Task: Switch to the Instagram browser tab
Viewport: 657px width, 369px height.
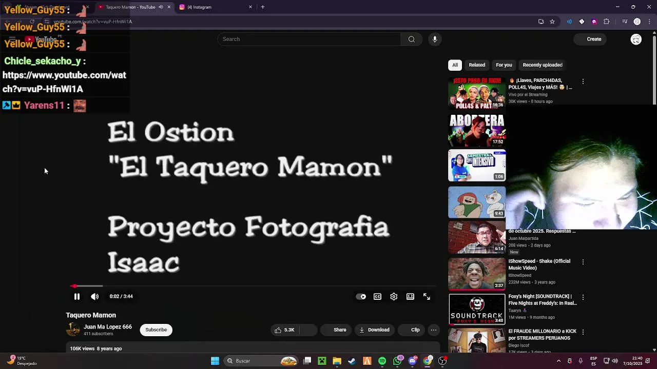Action: 216,7
